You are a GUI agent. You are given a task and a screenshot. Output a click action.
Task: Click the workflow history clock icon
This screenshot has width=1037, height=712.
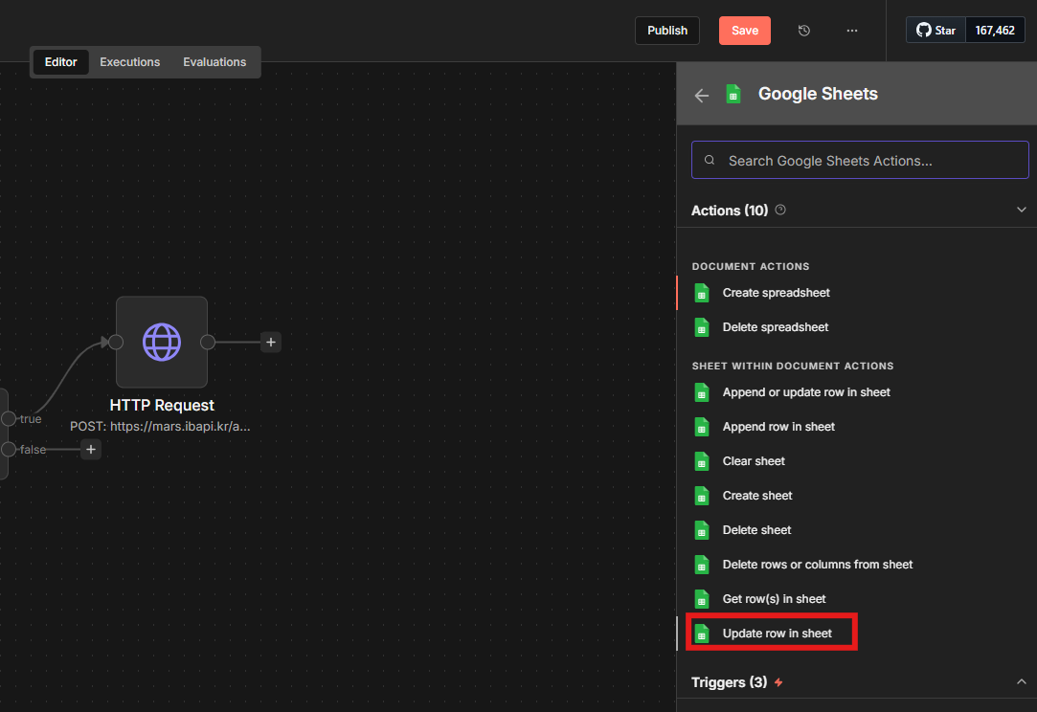click(804, 31)
